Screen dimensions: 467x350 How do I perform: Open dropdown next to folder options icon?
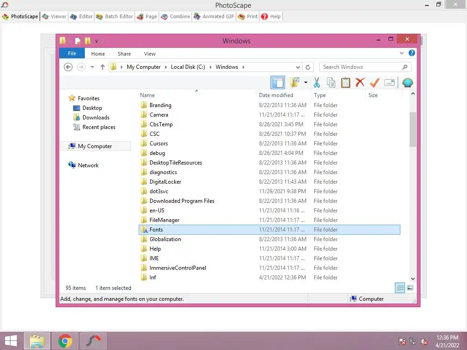[x=306, y=82]
